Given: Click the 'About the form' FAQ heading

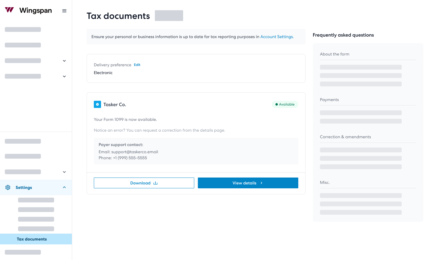Looking at the screenshot, I should 335,54.
